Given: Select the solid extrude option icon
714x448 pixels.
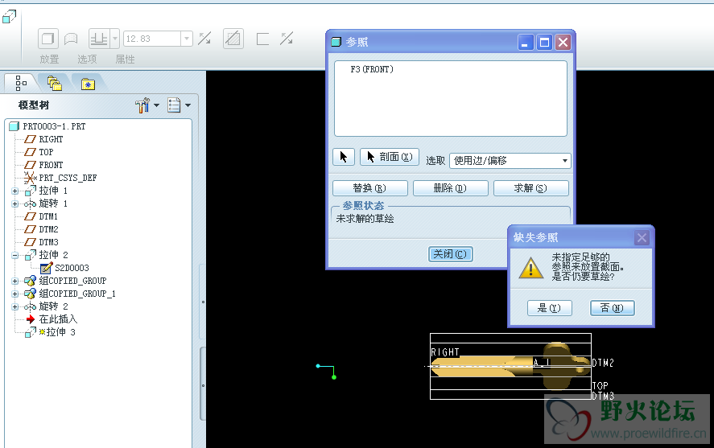Looking at the screenshot, I should pos(47,39).
